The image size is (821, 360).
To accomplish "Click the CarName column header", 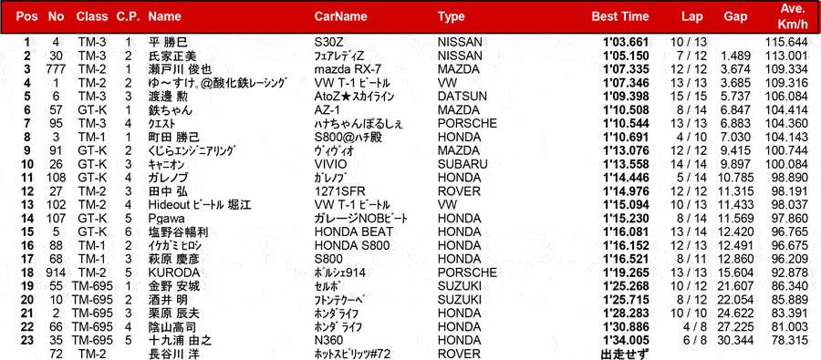I will coord(340,16).
